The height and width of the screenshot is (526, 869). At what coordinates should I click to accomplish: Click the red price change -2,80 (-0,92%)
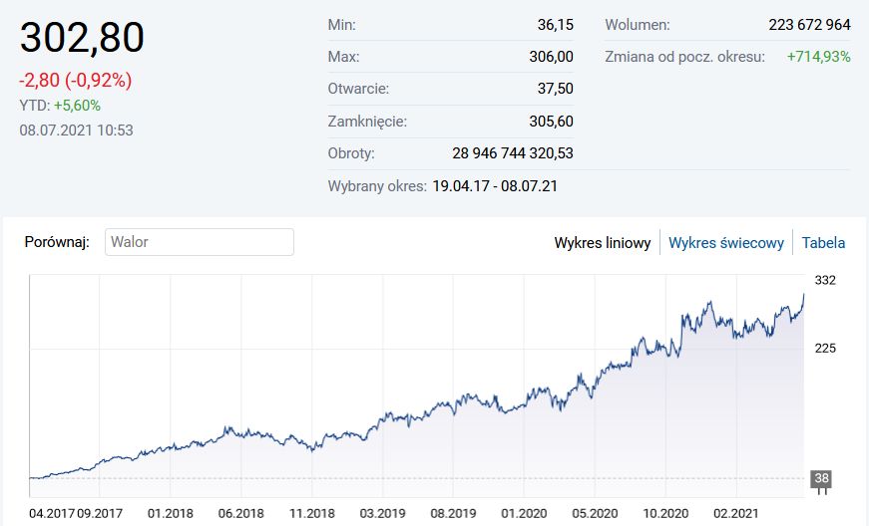click(76, 81)
